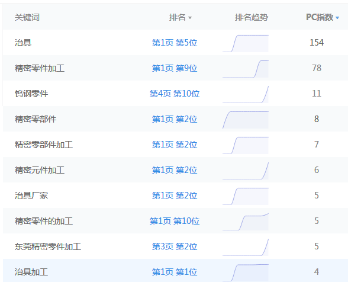This screenshot has height=282, width=348.
Task: Select keyword 精密零部件
Action: click(36, 119)
